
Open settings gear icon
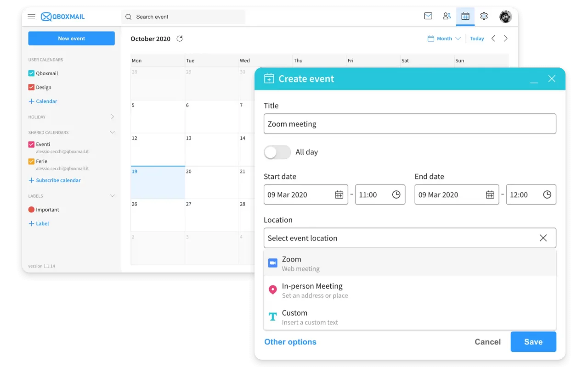[x=484, y=16]
